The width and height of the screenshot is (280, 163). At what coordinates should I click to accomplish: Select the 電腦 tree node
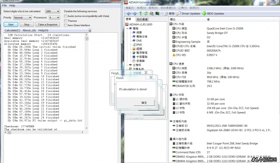click(x=134, y=28)
